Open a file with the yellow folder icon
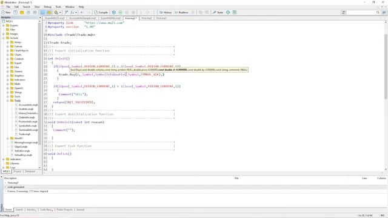 (x=22, y=12)
